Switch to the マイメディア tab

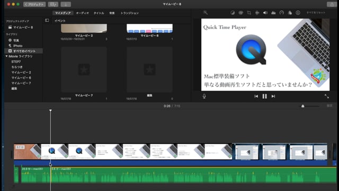point(63,13)
